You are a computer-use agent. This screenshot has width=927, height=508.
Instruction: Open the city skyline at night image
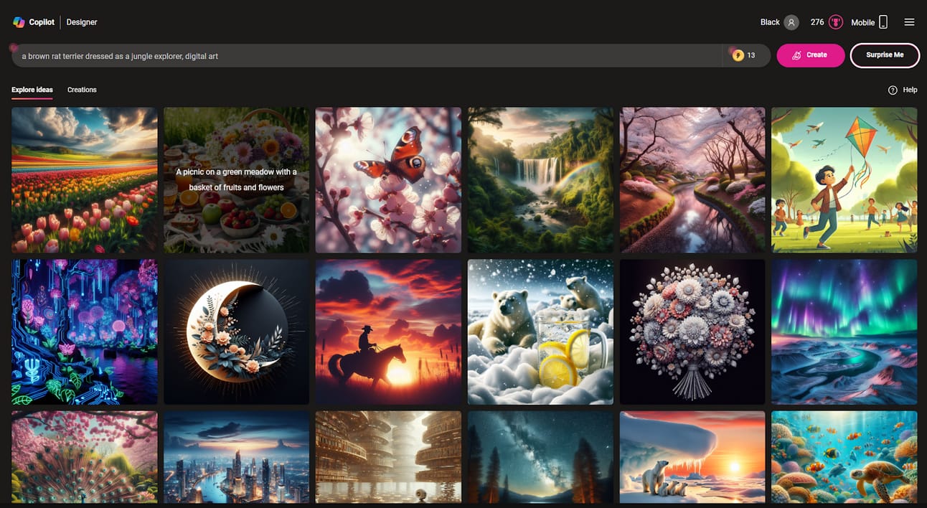(x=237, y=457)
